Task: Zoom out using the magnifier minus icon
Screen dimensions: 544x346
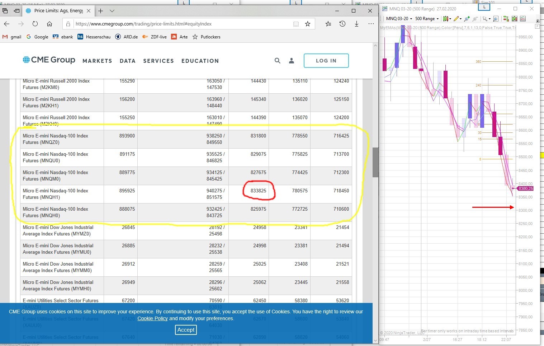Action: 475,19
